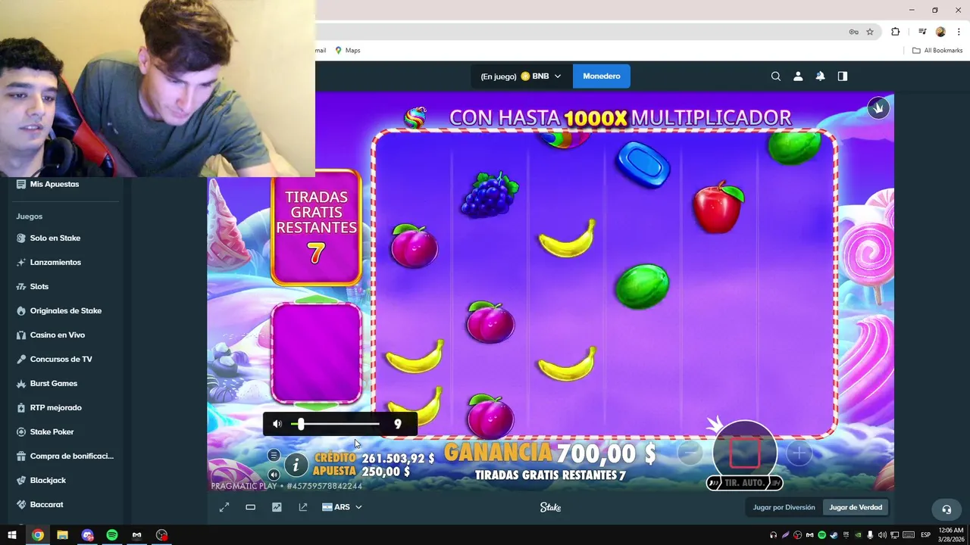Image resolution: width=970 pixels, height=545 pixels.
Task: Open the user profile icon
Action: (798, 76)
